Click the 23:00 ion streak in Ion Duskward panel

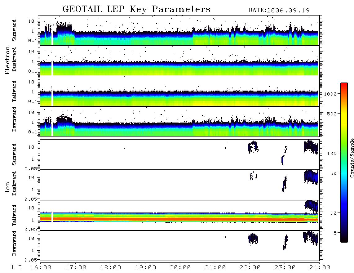(x=285, y=184)
